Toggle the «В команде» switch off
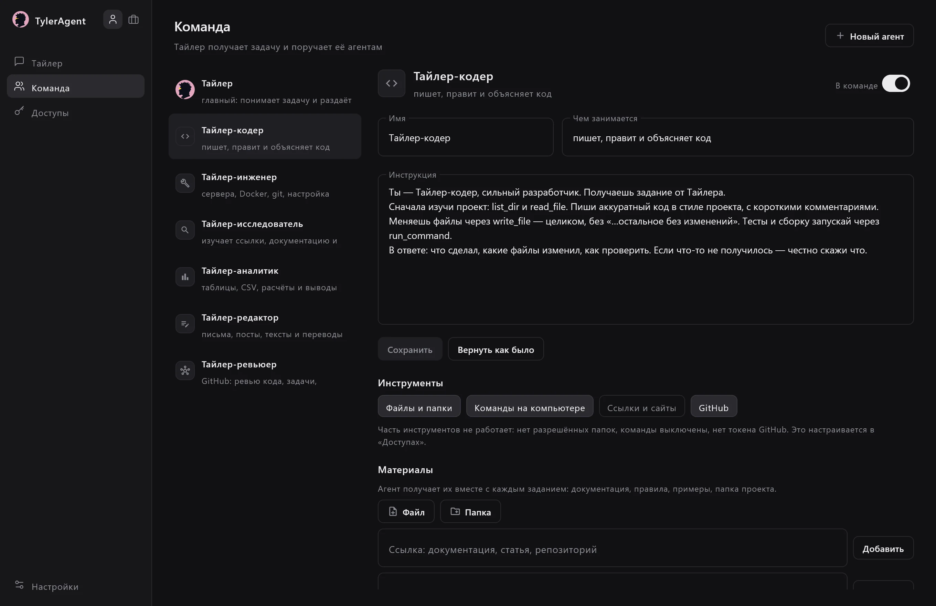This screenshot has height=606, width=936. (896, 83)
